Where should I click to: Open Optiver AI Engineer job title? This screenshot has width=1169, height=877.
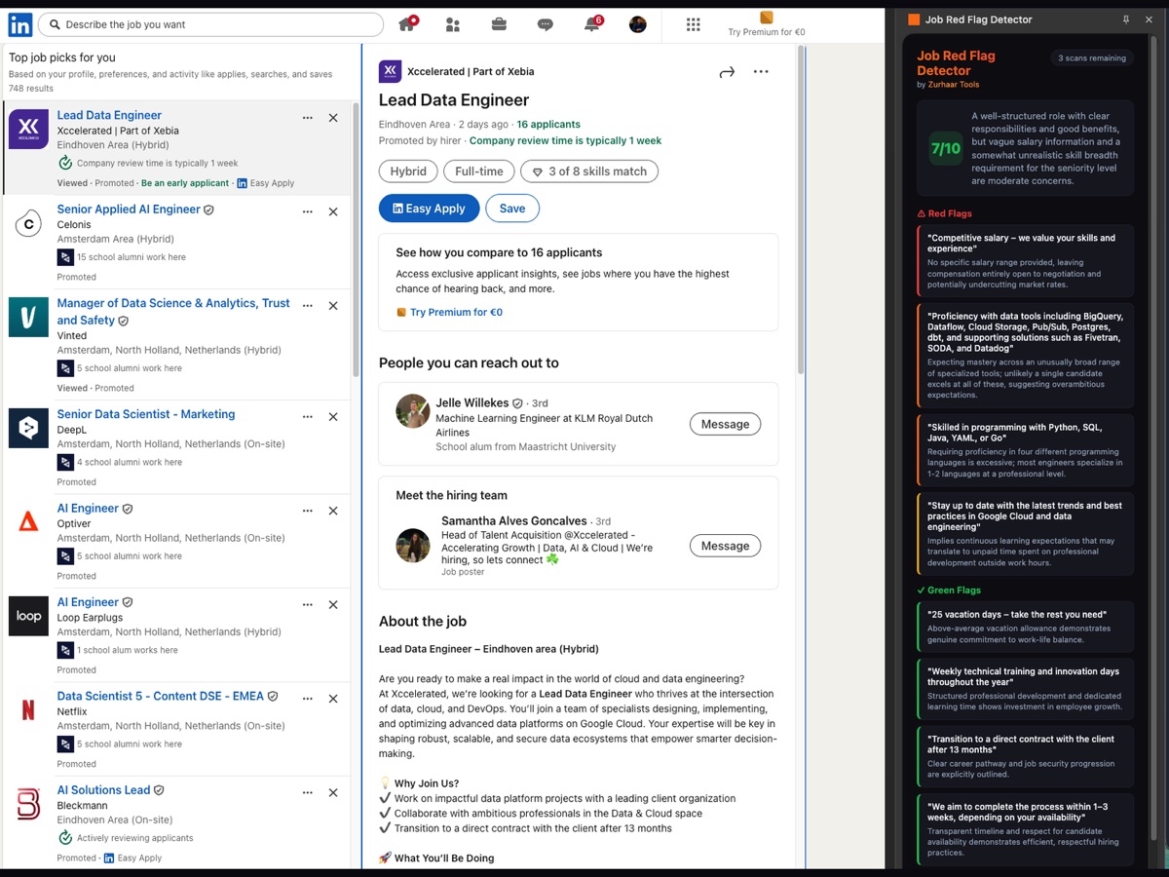pos(88,508)
